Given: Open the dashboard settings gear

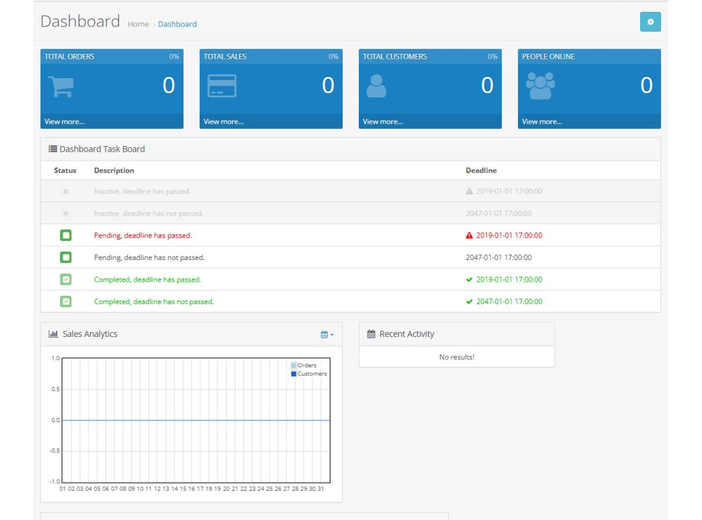Looking at the screenshot, I should [x=650, y=22].
